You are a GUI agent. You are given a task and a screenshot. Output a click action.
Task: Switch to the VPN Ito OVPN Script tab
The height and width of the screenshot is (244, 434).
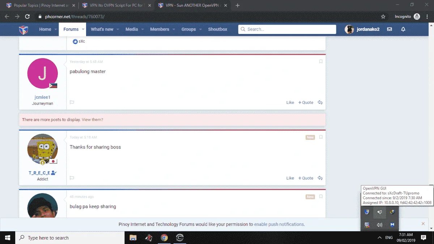116,6
